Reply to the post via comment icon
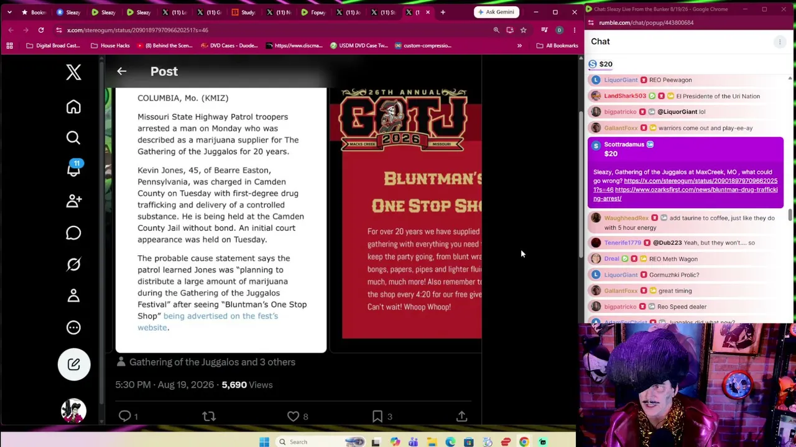This screenshot has width=796, height=447. point(125,417)
